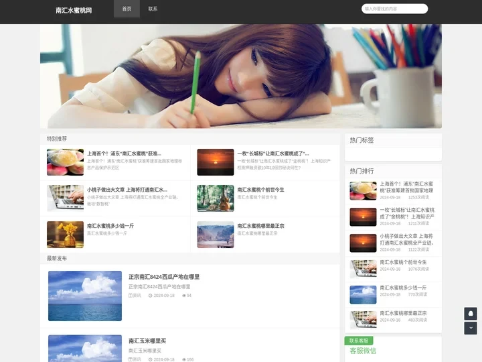The height and width of the screenshot is (362, 482).
Task: Click the scroll-down chevron floating button
Action: 471,328
